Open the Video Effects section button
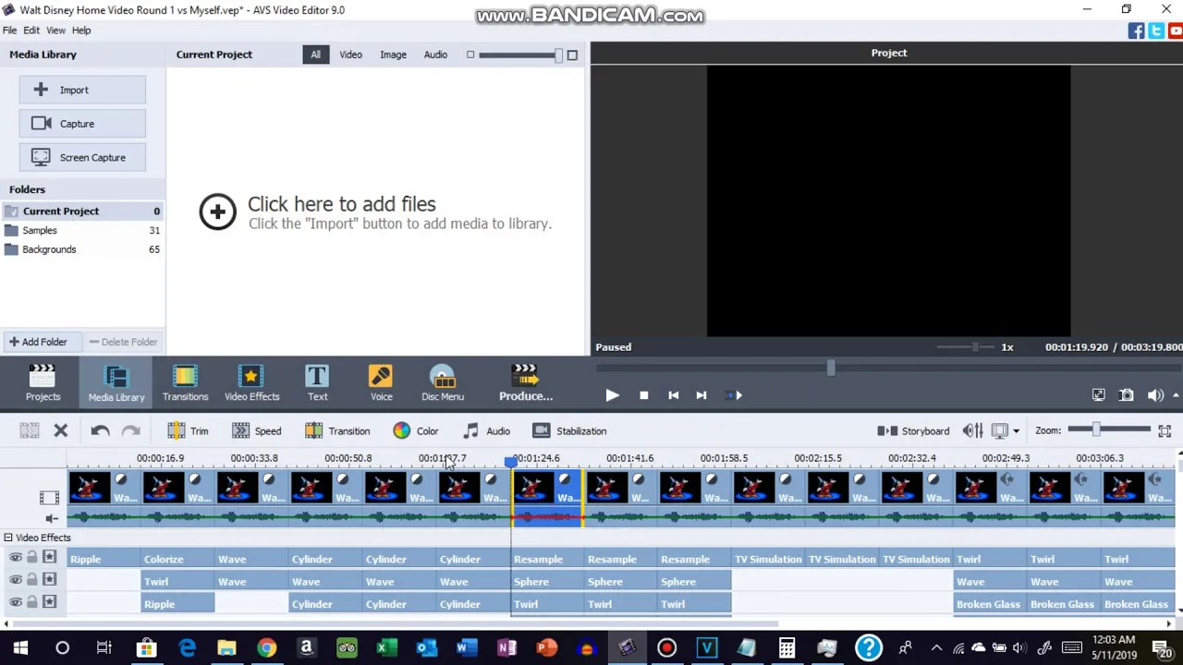 tap(251, 382)
